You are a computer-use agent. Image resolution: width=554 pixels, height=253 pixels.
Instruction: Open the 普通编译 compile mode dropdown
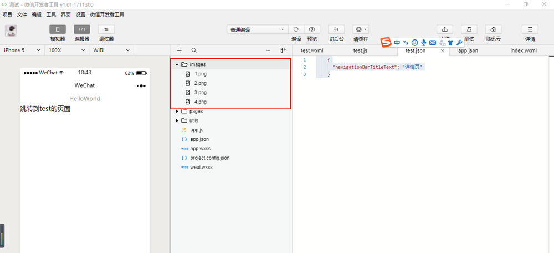click(x=257, y=29)
